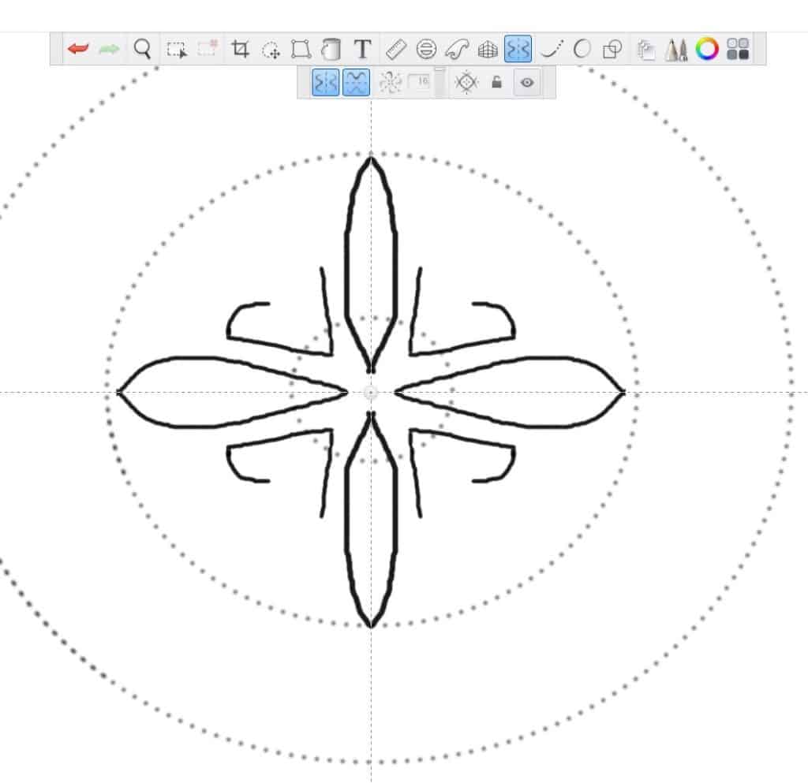Enable Predictive Stroke tool
The image size is (808, 783).
pos(582,50)
